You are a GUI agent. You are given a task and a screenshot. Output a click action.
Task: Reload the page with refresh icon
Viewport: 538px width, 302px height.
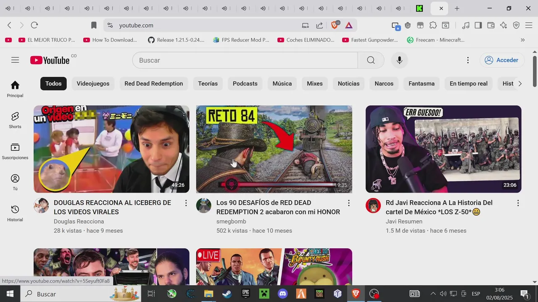[x=34, y=25]
